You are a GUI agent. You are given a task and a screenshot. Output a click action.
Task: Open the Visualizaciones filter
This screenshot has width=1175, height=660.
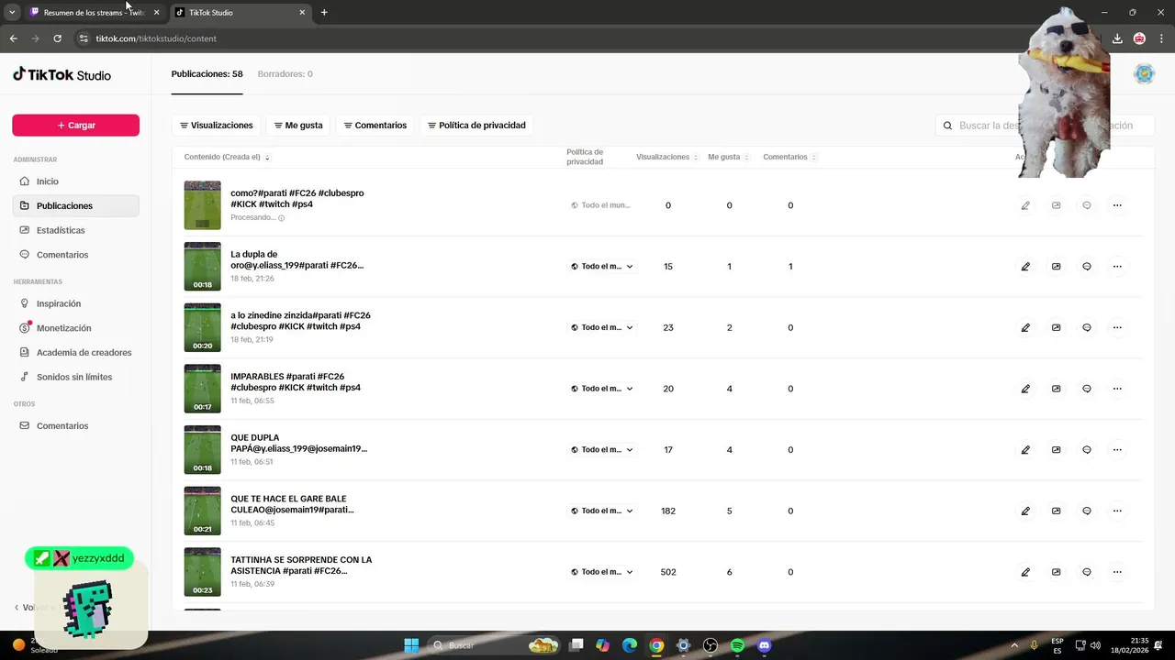217,126
